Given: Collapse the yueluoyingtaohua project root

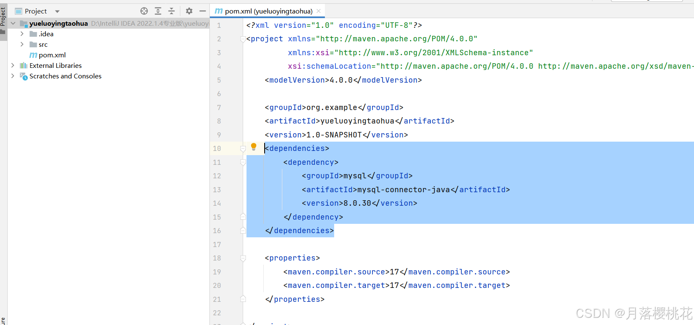Looking at the screenshot, I should point(13,23).
